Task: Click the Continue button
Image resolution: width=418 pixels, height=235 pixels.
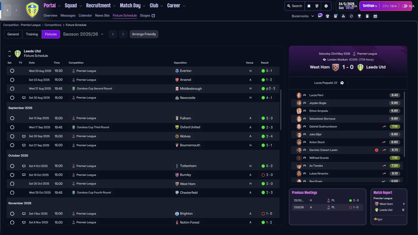Action: [x=386, y=6]
